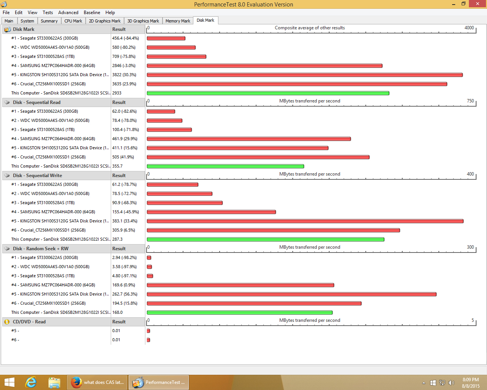
Task: Click the Disk - Sequential Read header icon
Action: [x=7, y=102]
